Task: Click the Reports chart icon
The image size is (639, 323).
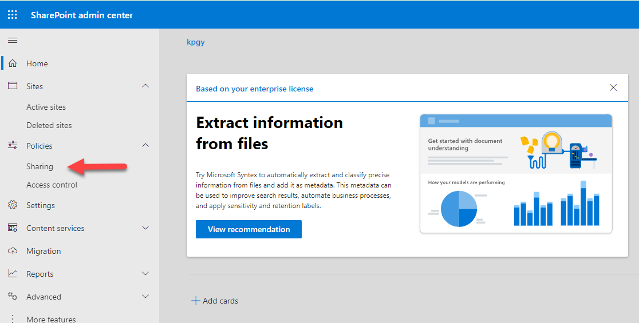Action: click(x=13, y=274)
